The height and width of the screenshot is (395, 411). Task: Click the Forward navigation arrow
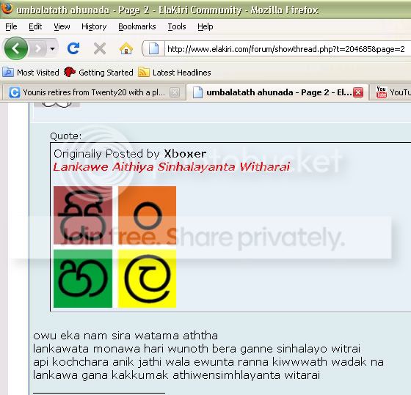click(x=38, y=48)
